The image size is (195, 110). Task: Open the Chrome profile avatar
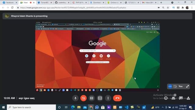point(187,8)
